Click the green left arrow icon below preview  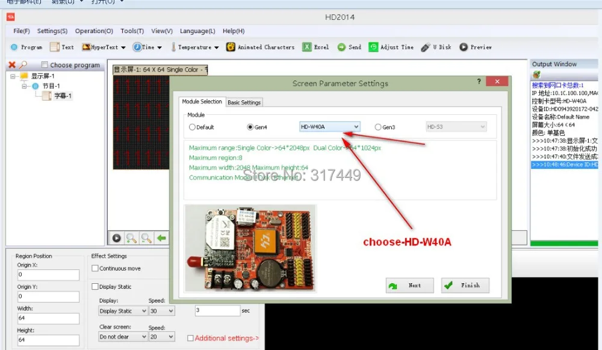[161, 238]
